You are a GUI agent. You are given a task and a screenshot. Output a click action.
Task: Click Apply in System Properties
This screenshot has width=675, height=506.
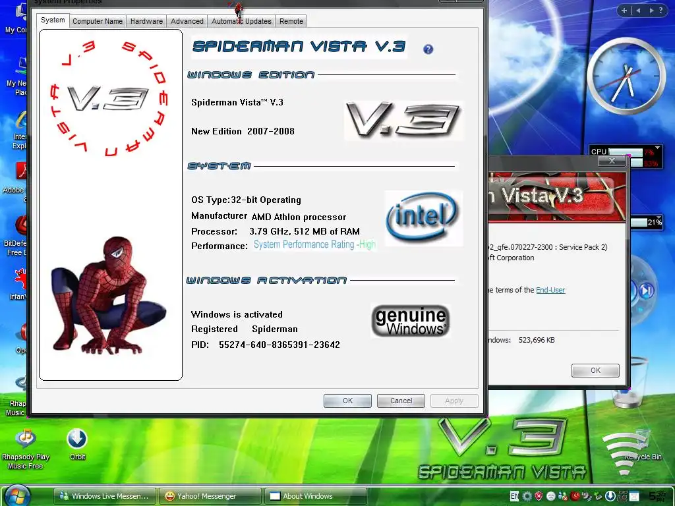(454, 401)
